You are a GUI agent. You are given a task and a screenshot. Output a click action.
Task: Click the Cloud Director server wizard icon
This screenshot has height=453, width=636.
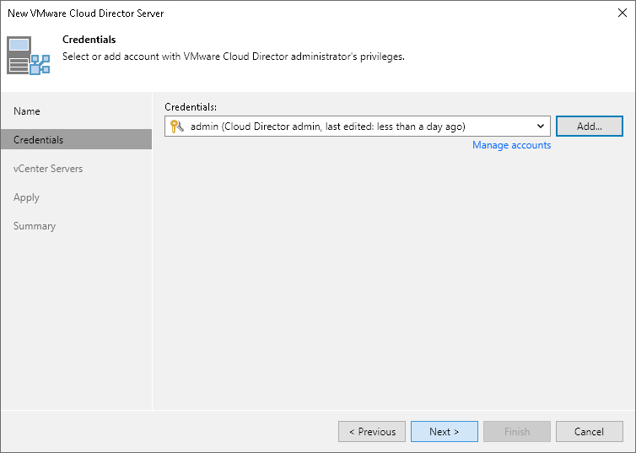coord(29,56)
